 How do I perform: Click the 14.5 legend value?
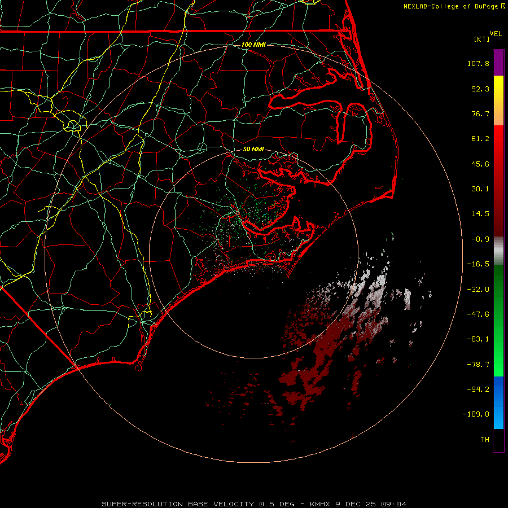[480, 214]
